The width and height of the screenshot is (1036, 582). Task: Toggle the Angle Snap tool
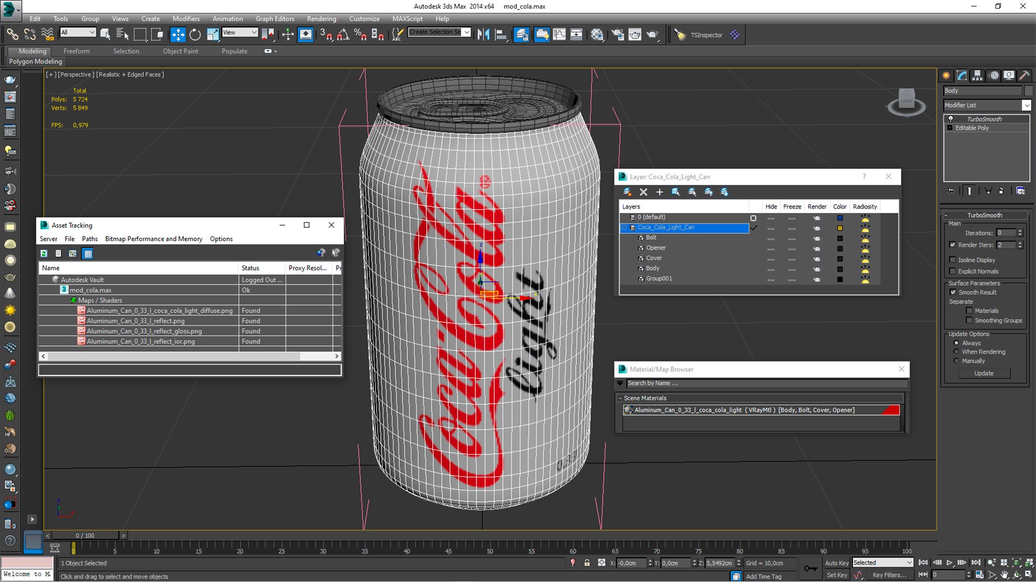coord(343,34)
